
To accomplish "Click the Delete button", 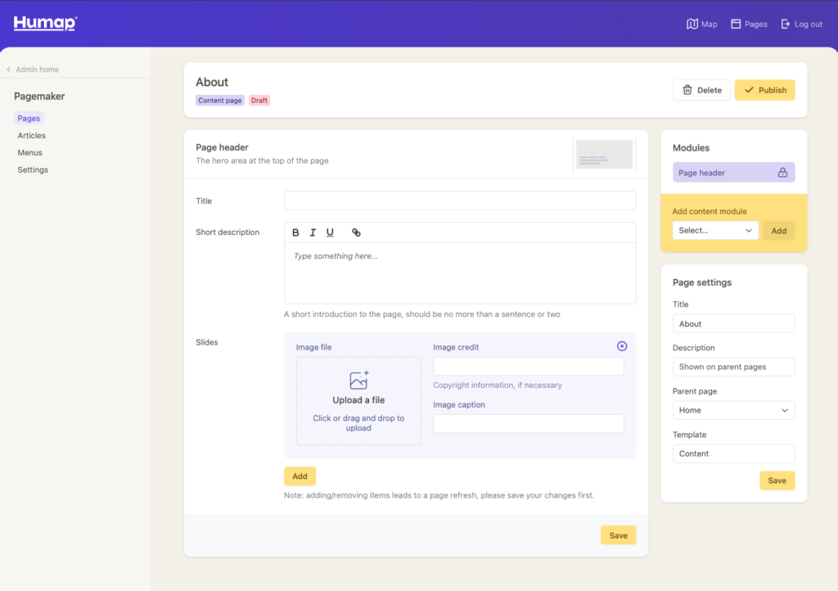I will coord(701,90).
